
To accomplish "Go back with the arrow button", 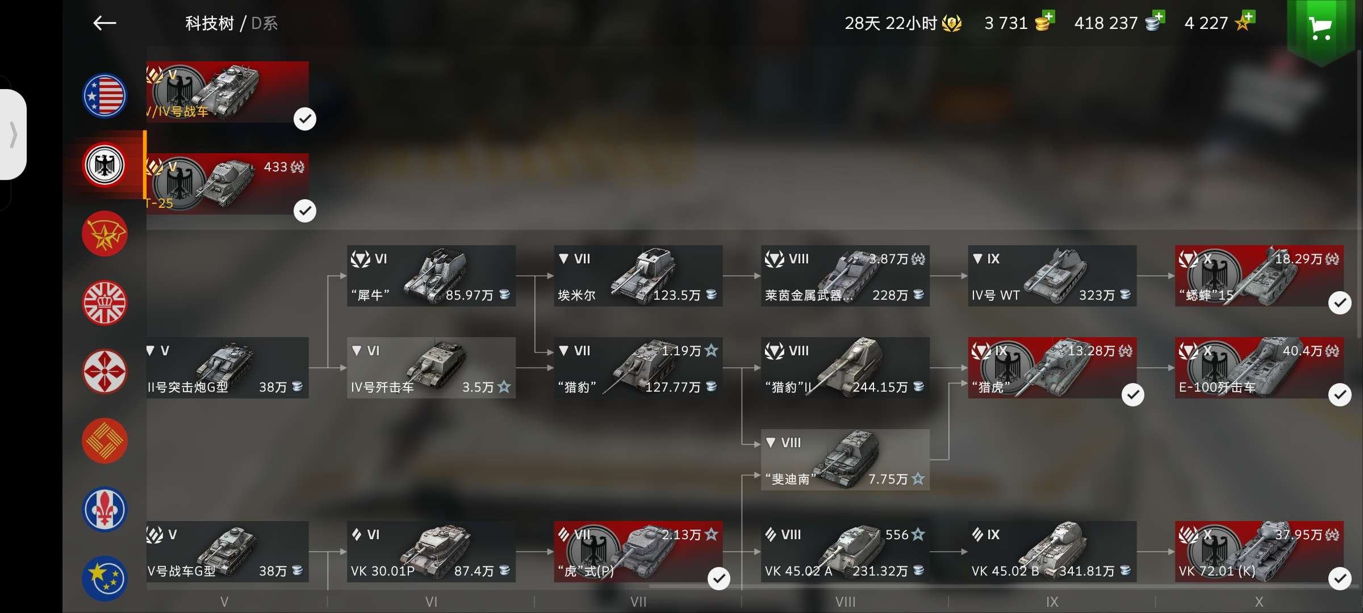I will point(104,23).
